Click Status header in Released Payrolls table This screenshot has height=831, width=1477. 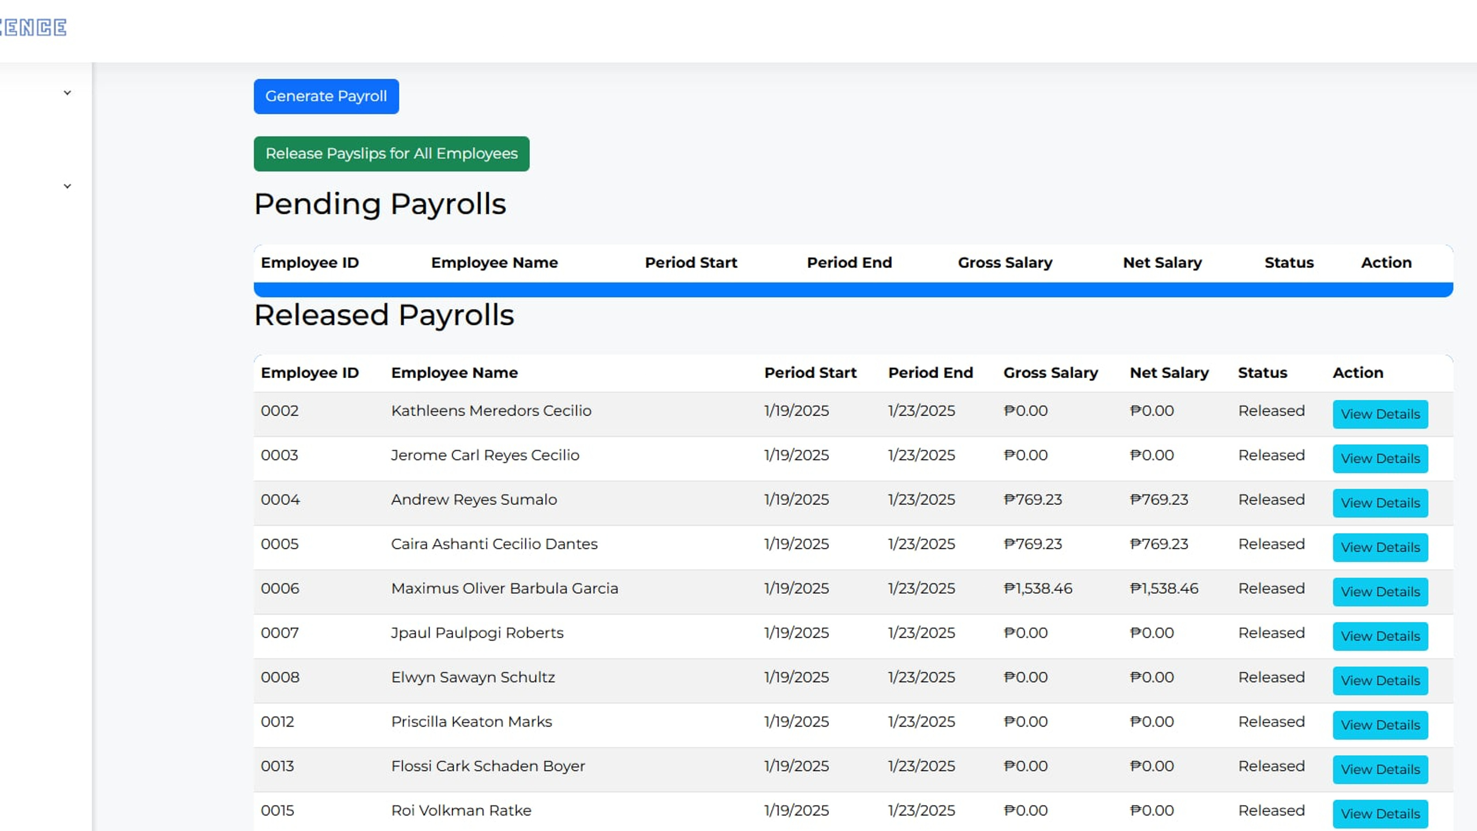coord(1262,373)
